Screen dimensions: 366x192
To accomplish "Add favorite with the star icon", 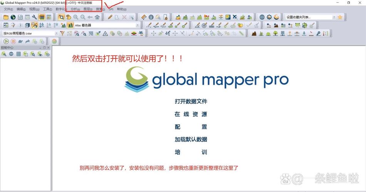I will (340, 17).
